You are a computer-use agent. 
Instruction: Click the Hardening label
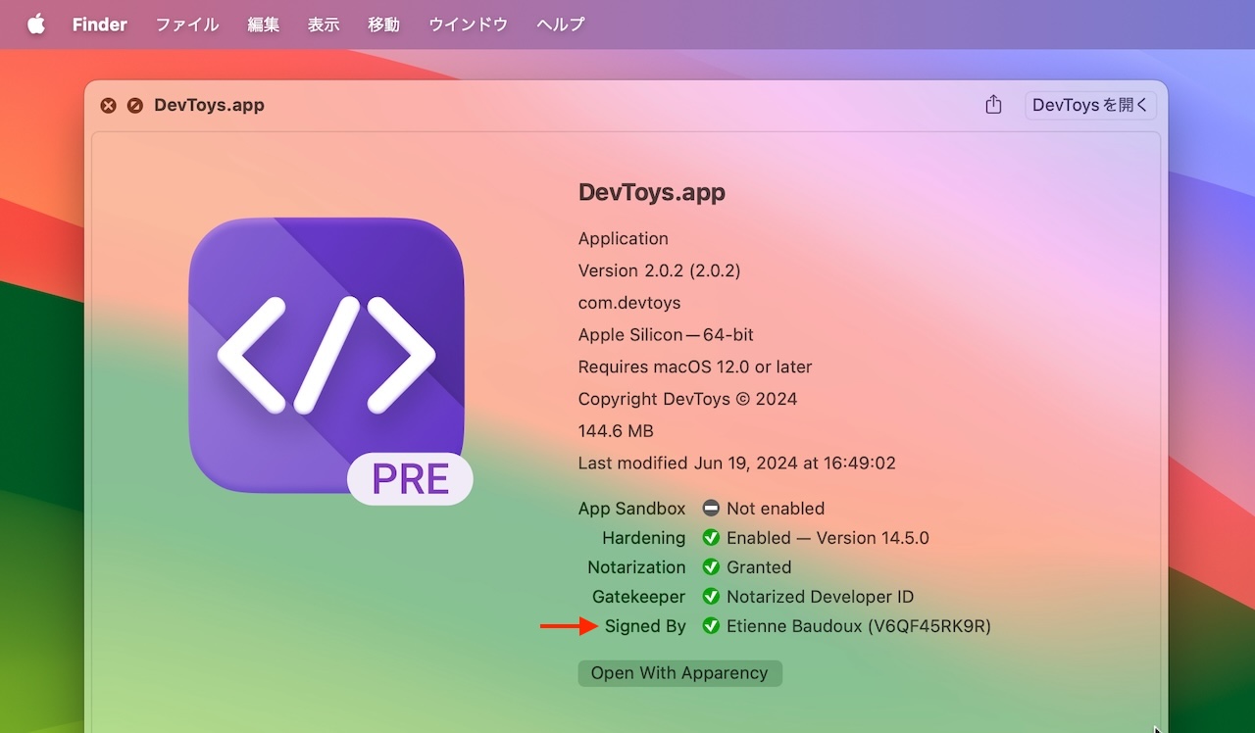click(x=644, y=538)
